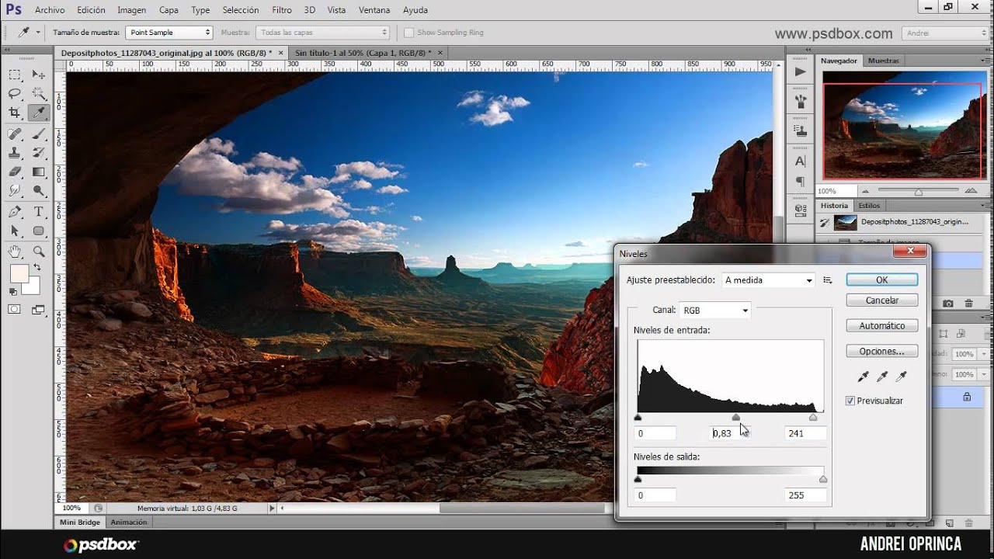Pick the white point eyedropper in Niveles
The width and height of the screenshot is (994, 559).
click(901, 377)
